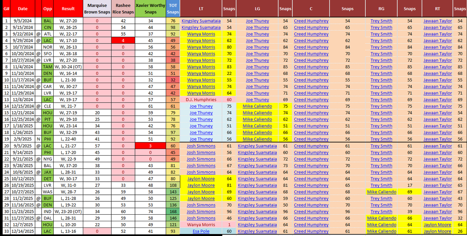Select the TOT Snaps value 108

pyautogui.click(x=173, y=185)
